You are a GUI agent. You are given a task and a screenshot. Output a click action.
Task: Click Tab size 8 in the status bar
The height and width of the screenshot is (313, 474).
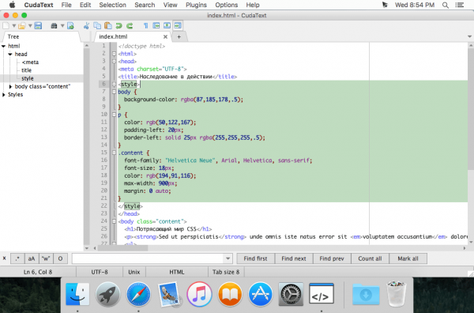click(x=226, y=272)
